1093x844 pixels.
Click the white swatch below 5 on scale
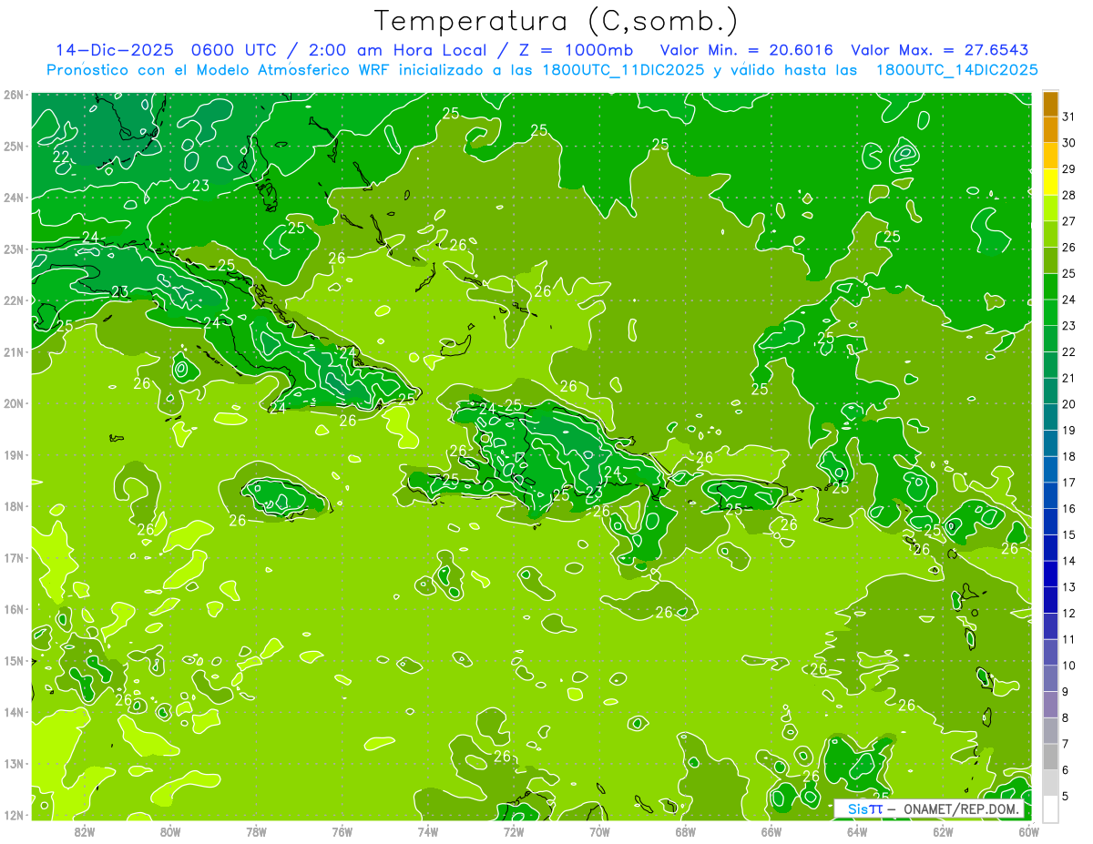click(x=1050, y=808)
